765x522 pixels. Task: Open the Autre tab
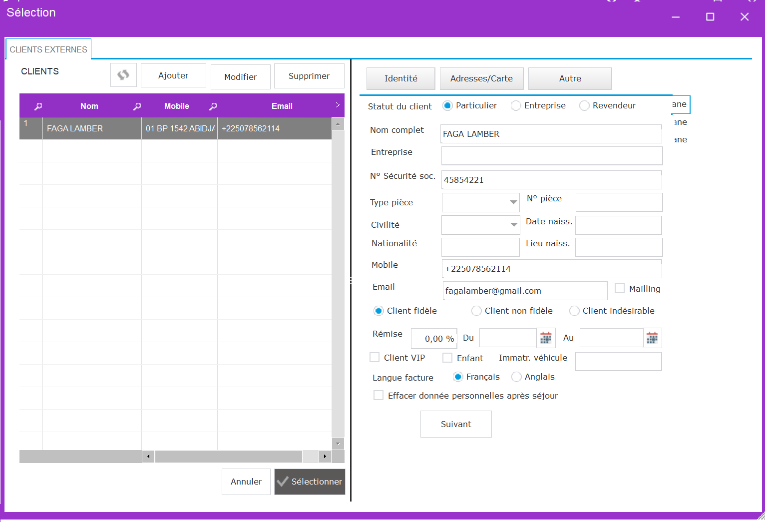pyautogui.click(x=570, y=78)
